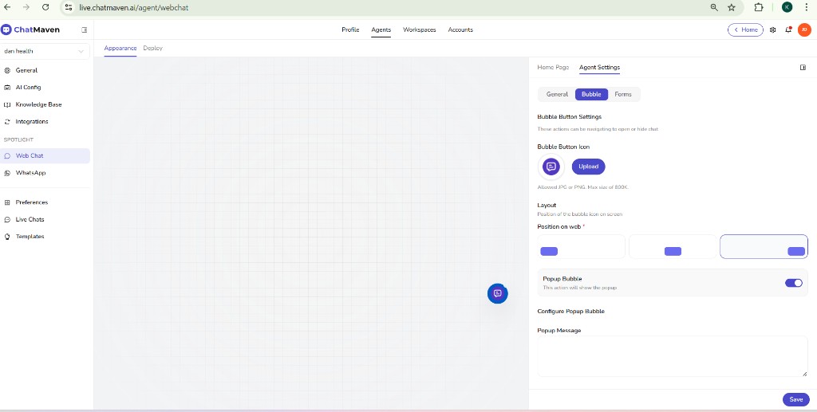The width and height of the screenshot is (817, 412).
Task: Click the Bubble Button Settings heading
Action: pyautogui.click(x=569, y=116)
